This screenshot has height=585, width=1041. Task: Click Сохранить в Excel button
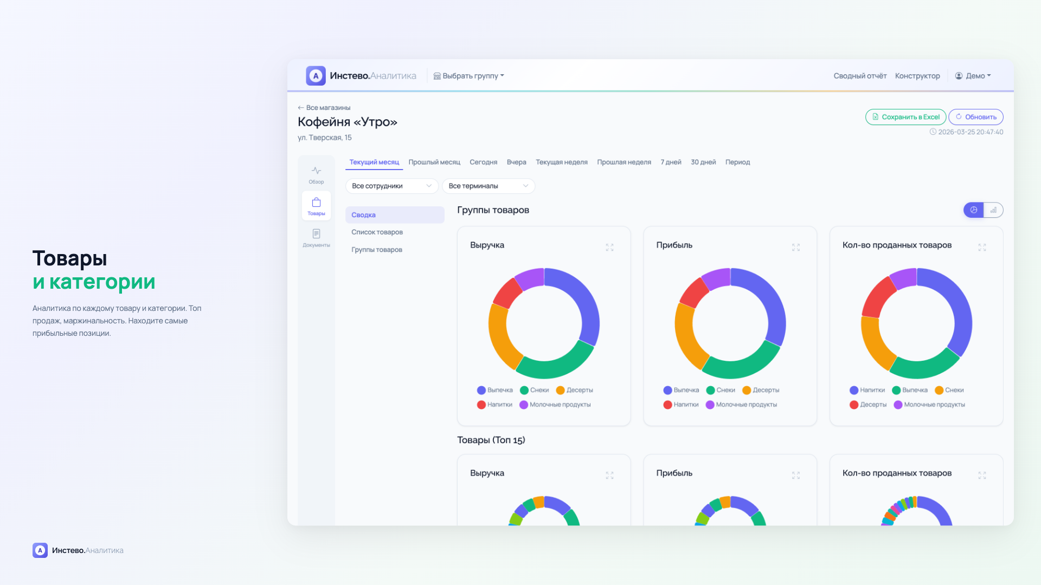pyautogui.click(x=905, y=117)
